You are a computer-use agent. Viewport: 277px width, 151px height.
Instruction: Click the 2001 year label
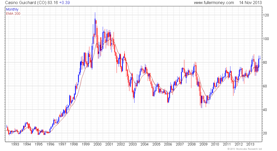[x=109, y=144]
